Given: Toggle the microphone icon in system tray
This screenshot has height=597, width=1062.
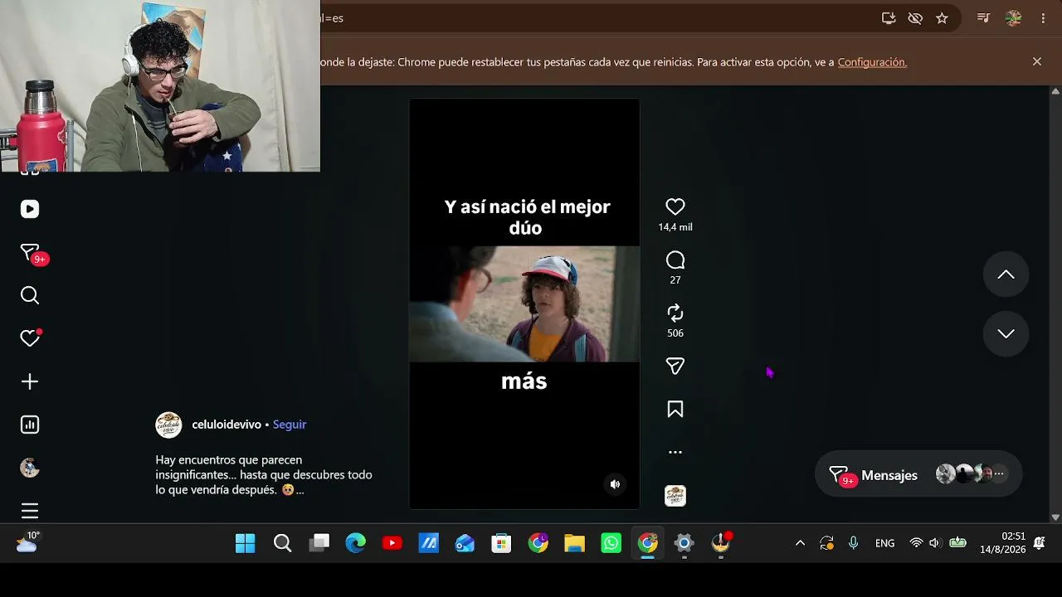Looking at the screenshot, I should (853, 543).
